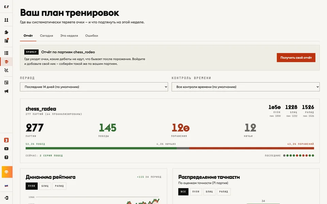
Task: Open the video play icon in sidebar
Action: pos(6,149)
